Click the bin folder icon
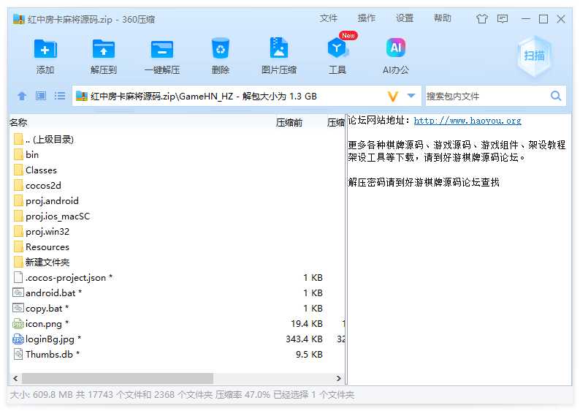The image size is (580, 411). 18,154
